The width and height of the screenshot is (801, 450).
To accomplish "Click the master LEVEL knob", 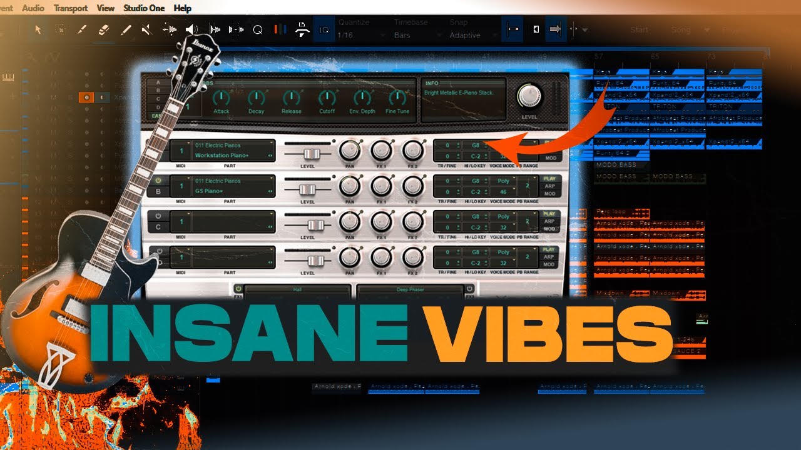I will tap(529, 95).
